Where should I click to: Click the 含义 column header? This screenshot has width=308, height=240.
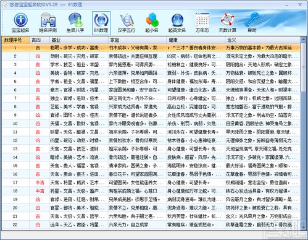pyautogui.click(x=262, y=40)
